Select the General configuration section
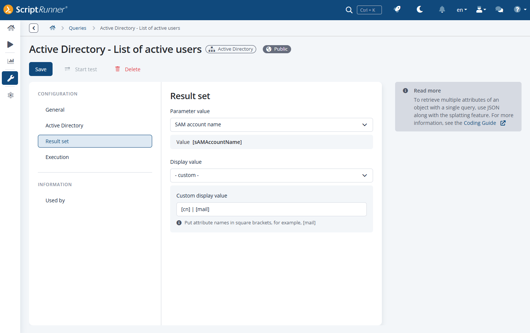The image size is (530, 333). 55,110
